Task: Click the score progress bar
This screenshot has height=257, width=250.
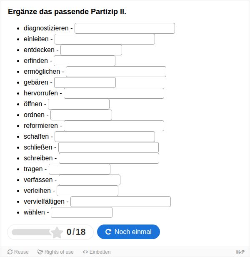Action: tap(32, 232)
